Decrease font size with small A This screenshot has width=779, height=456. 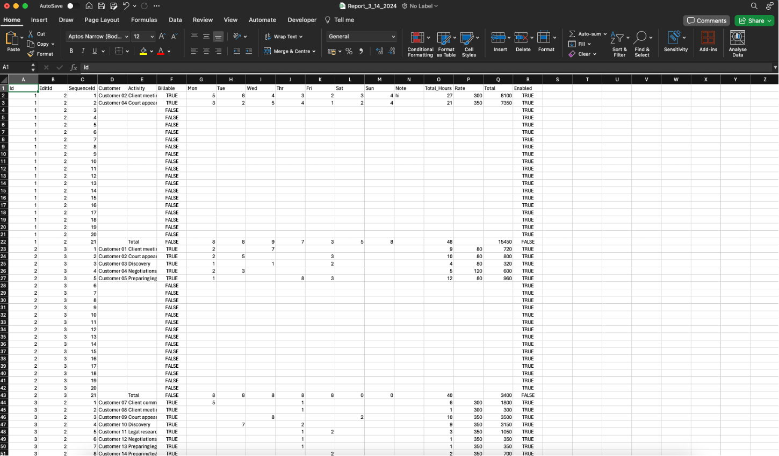[174, 36]
